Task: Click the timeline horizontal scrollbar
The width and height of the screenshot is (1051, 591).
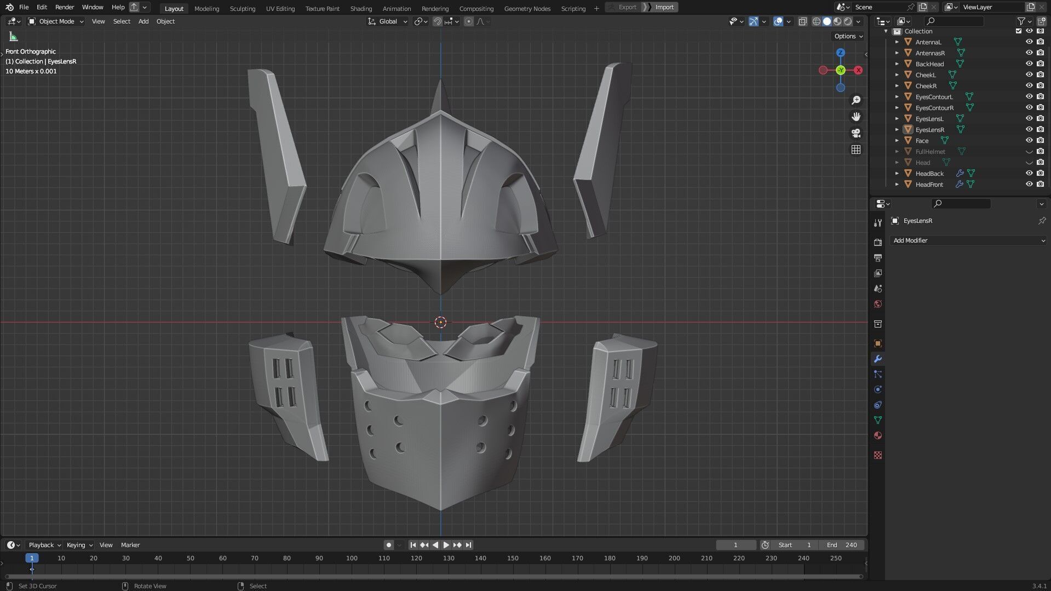Action: point(434,576)
